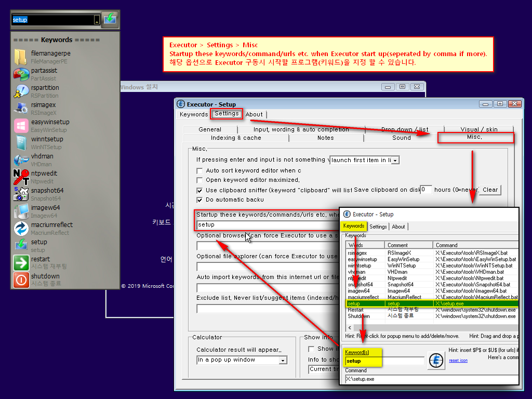Click the restart green arrow icon
The image size is (532, 399).
(x=21, y=262)
